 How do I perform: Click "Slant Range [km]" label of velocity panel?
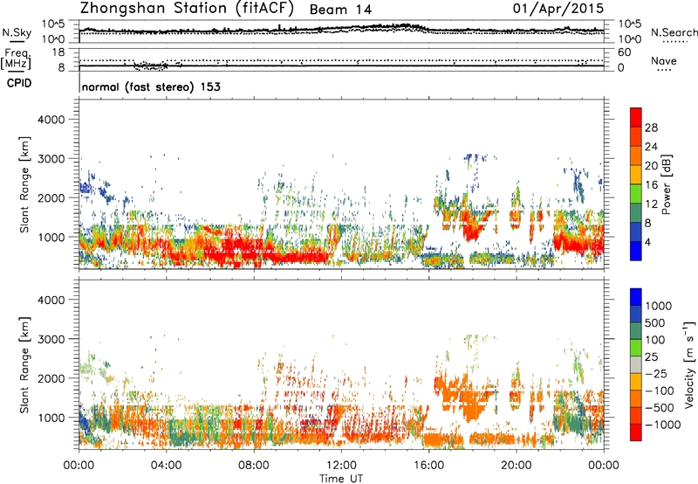(24, 365)
